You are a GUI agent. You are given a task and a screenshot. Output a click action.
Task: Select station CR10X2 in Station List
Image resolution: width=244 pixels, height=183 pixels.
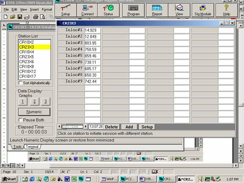click(34, 42)
